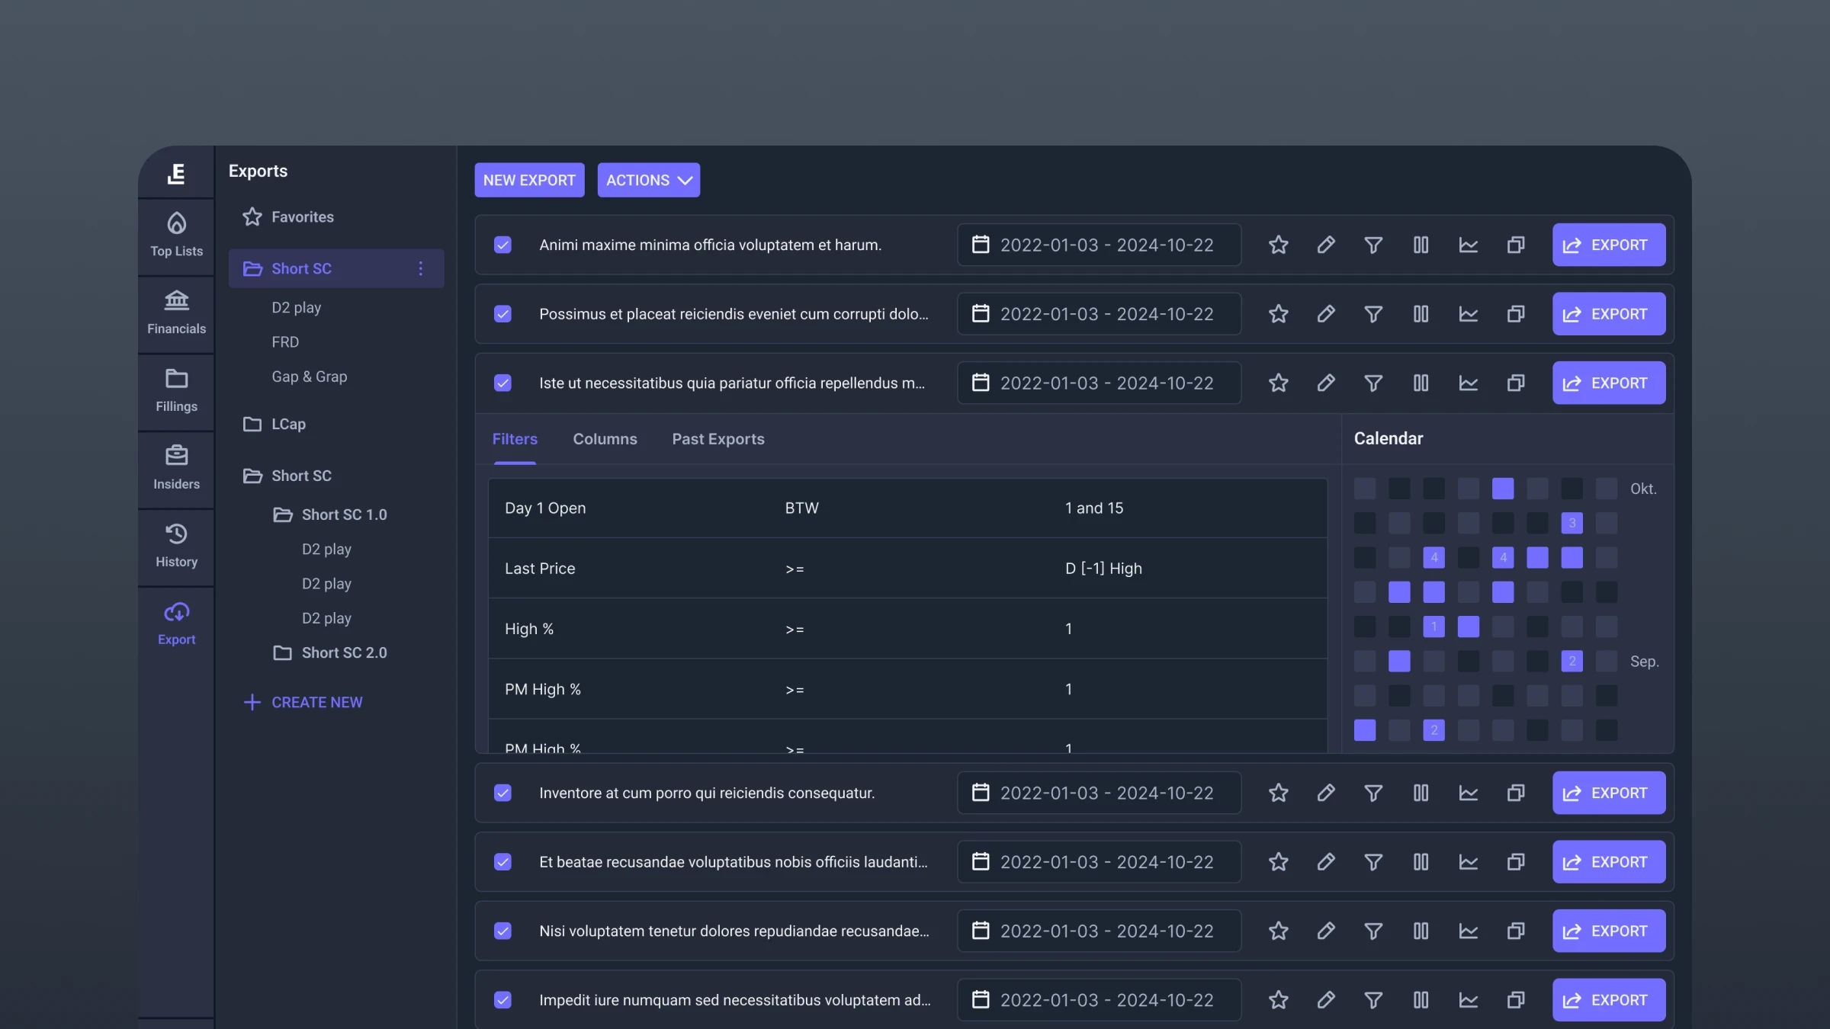The width and height of the screenshot is (1830, 1029).
Task: Open the Insiders briefcase section
Action: [x=176, y=468]
